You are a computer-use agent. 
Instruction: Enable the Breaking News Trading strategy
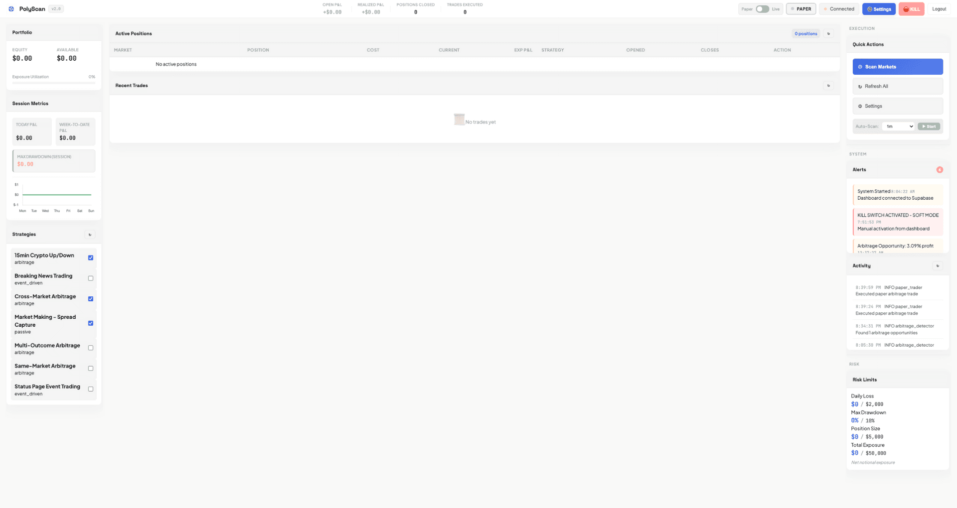point(91,278)
